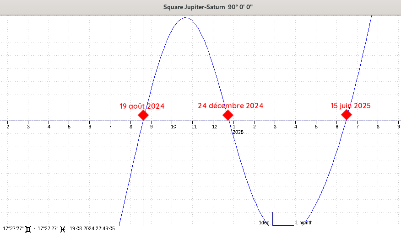Select the "19 août 2024" date label
Viewport: 401px width, 233px height.
point(142,106)
